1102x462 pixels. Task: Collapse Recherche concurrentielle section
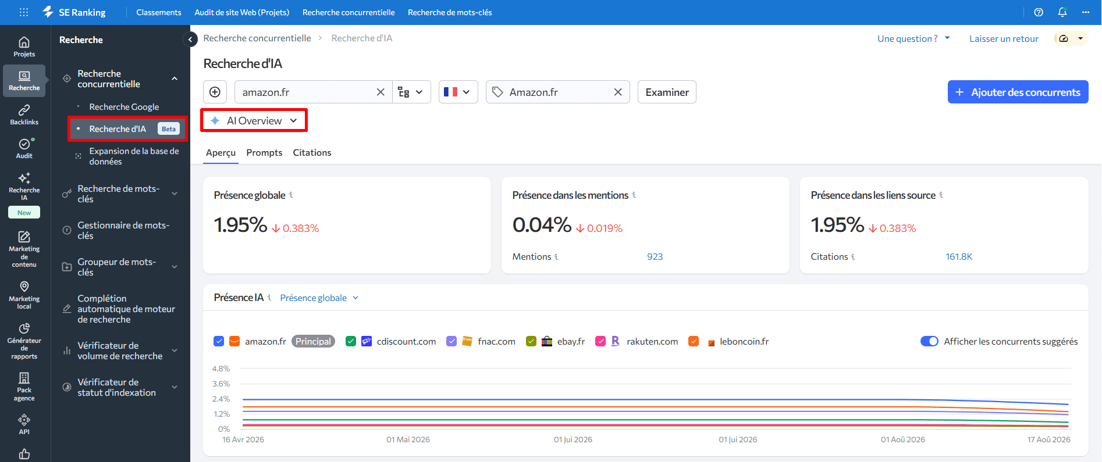tap(175, 78)
